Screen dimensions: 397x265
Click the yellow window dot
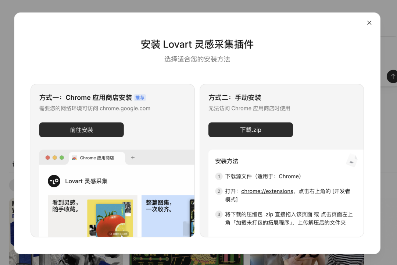[x=54, y=158]
